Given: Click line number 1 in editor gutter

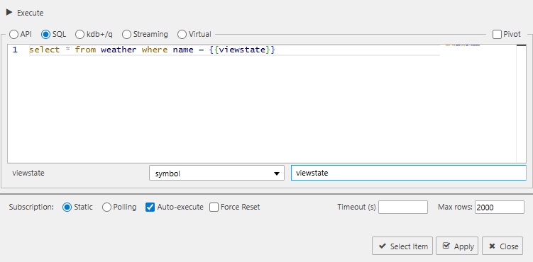Looking at the screenshot, I should tap(15, 50).
